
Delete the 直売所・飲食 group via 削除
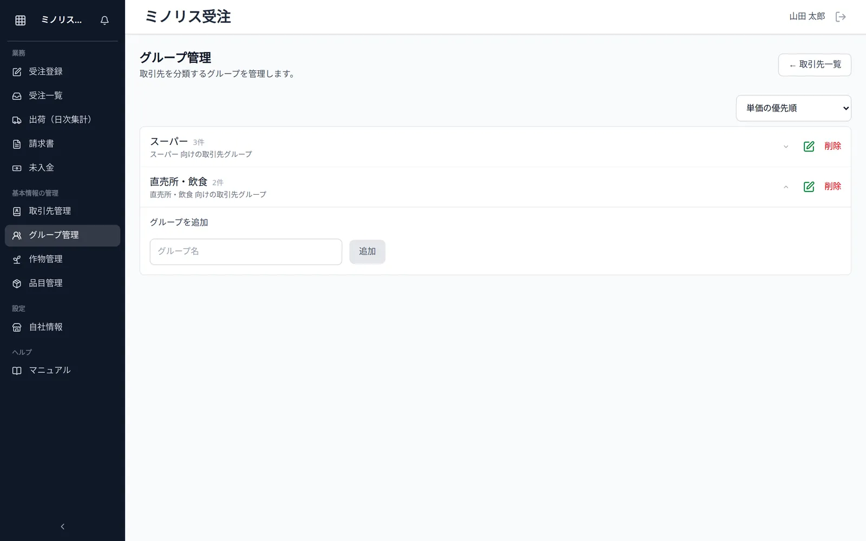pos(832,186)
